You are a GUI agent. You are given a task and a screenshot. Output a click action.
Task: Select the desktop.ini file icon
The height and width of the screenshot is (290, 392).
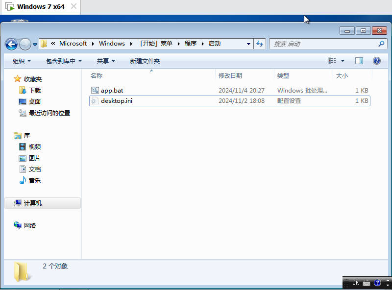click(95, 101)
